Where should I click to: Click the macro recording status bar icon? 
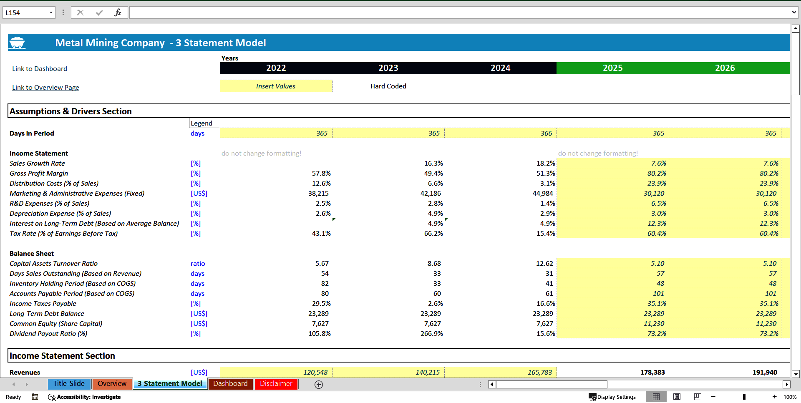click(x=35, y=397)
